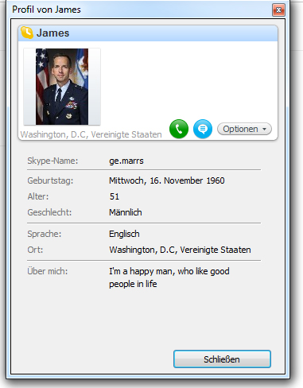The height and width of the screenshot is (388, 303).
Task: Click the birthday value Mittwoch, 16. November 1960
Action: pyautogui.click(x=167, y=180)
